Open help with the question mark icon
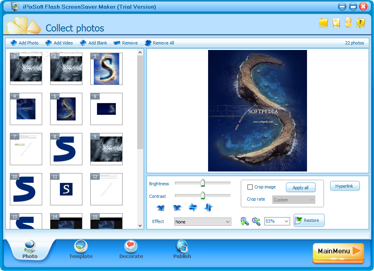Screen dimensions: 374x271 click(x=361, y=23)
